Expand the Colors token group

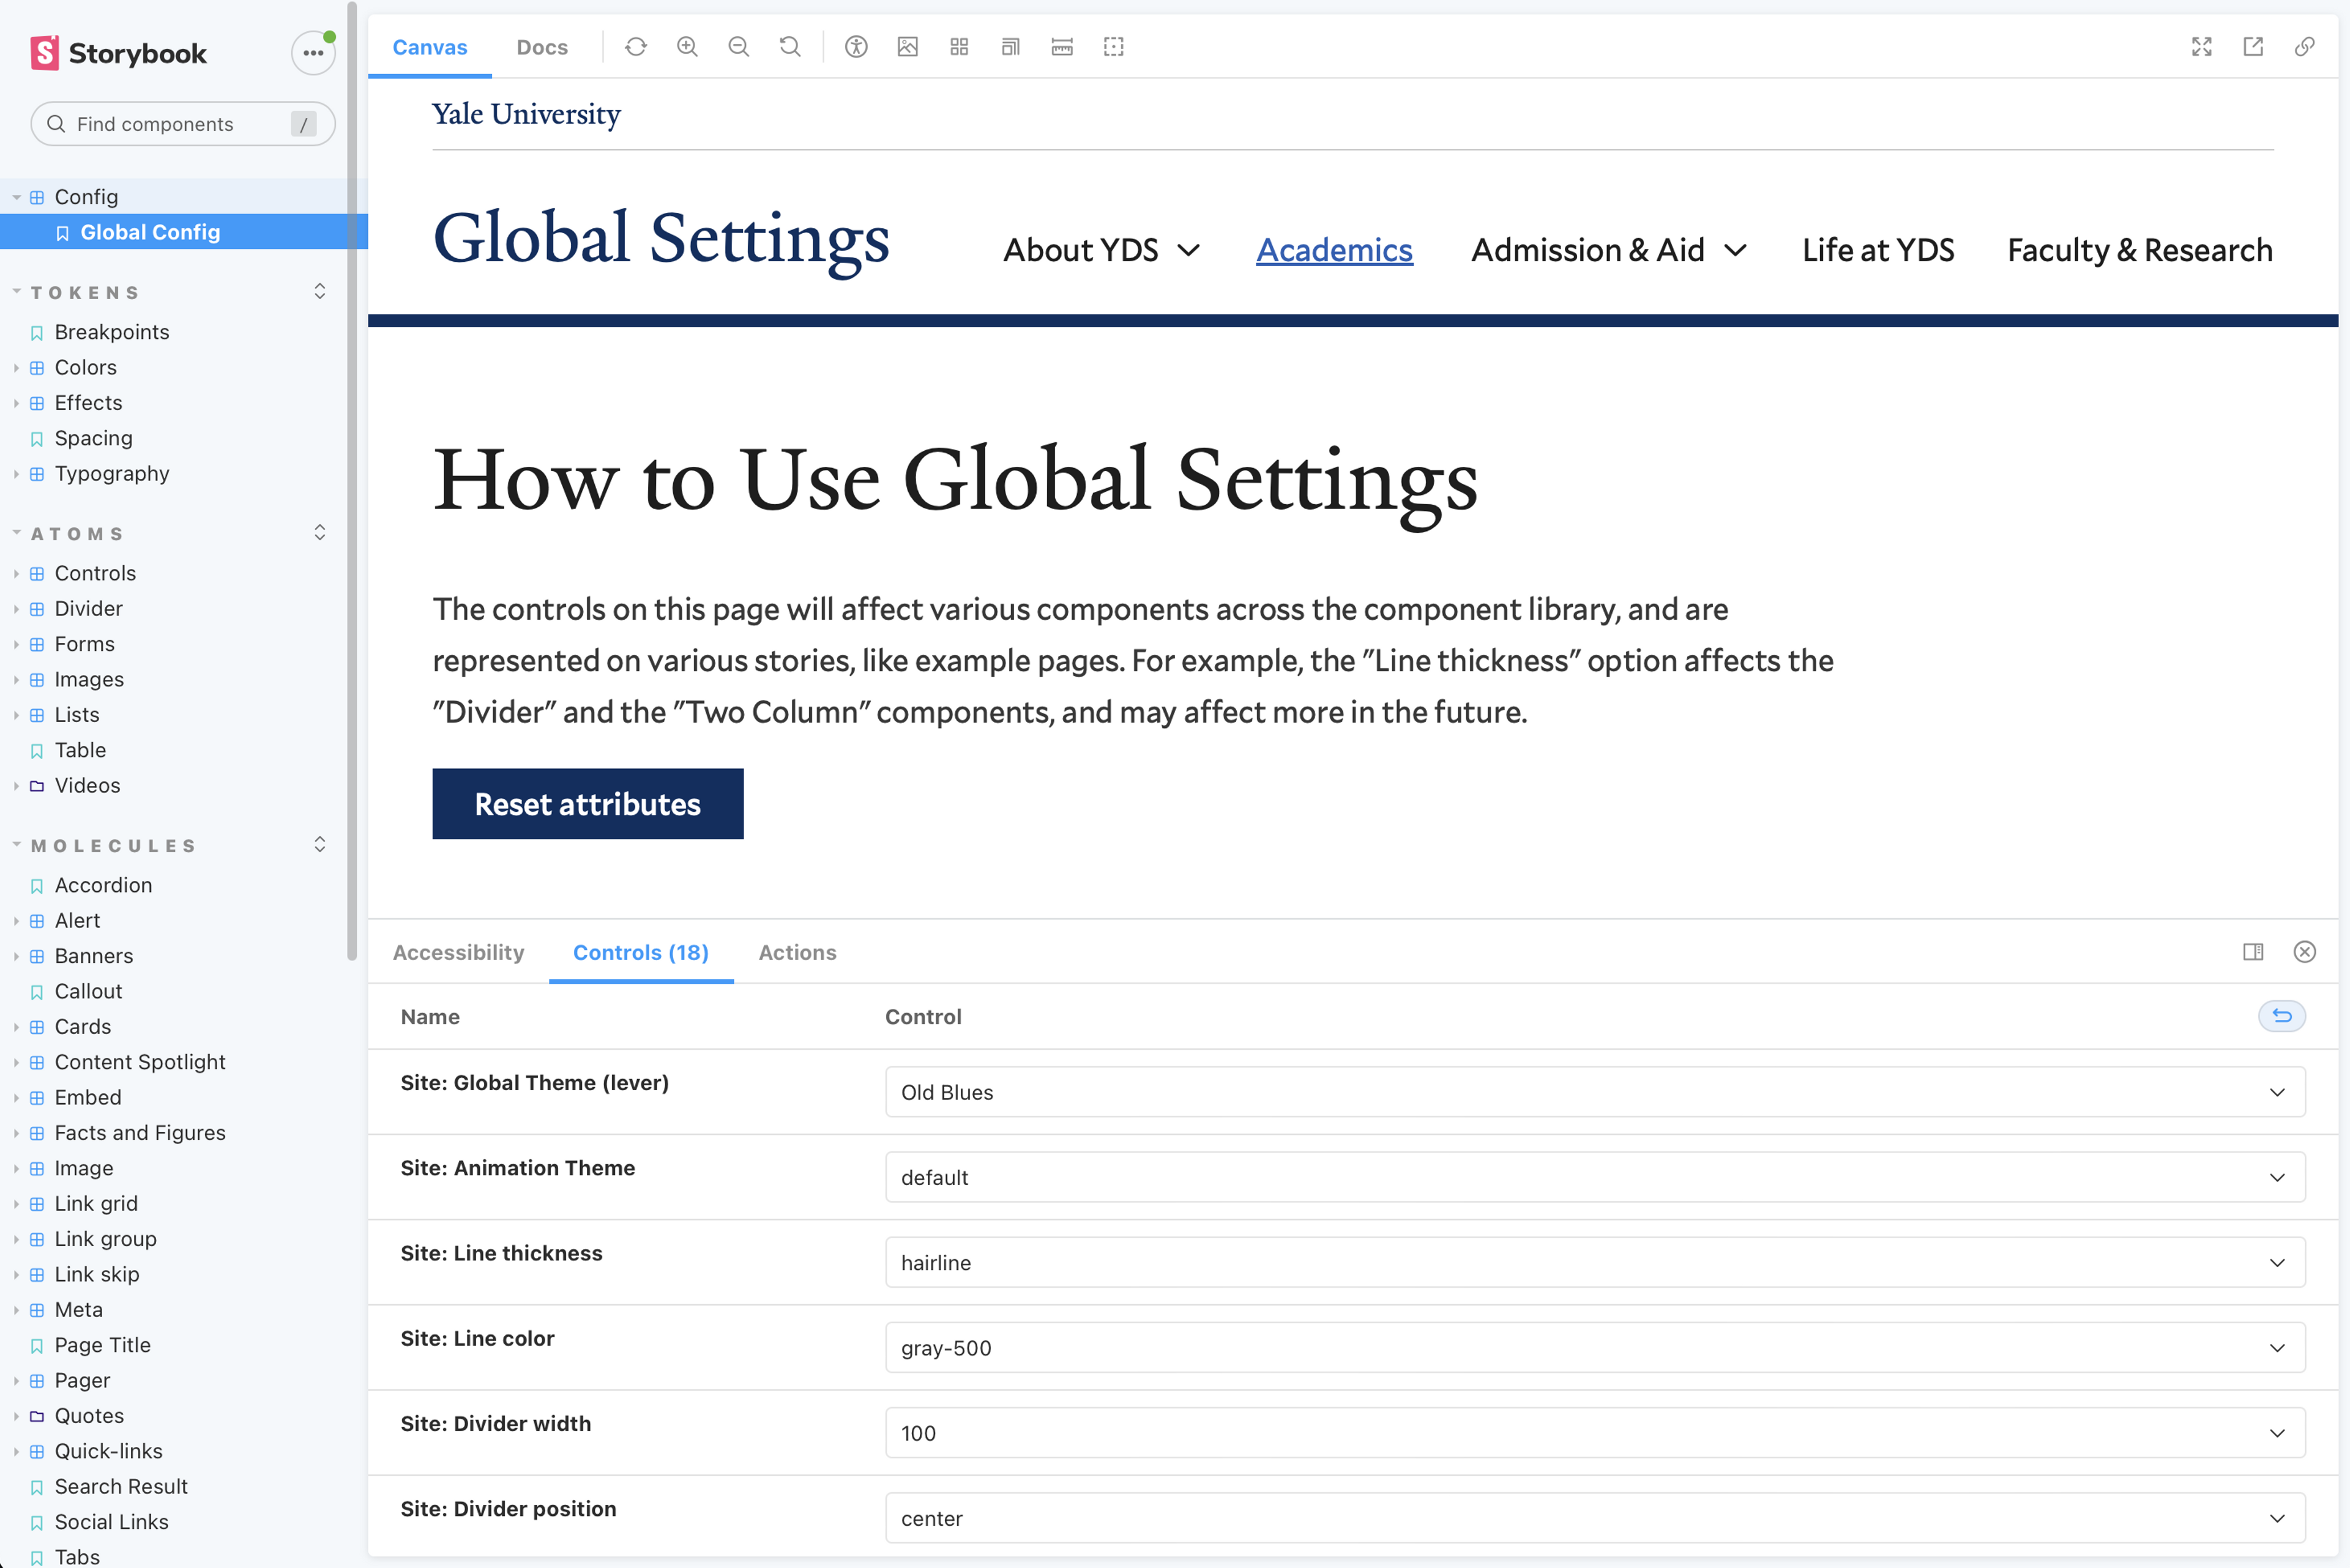point(85,367)
